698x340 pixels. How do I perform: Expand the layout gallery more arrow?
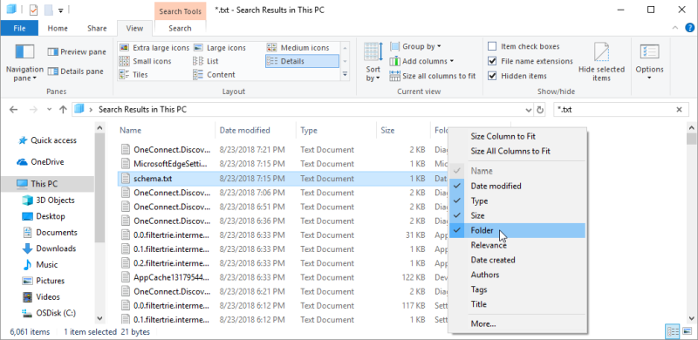tap(345, 75)
